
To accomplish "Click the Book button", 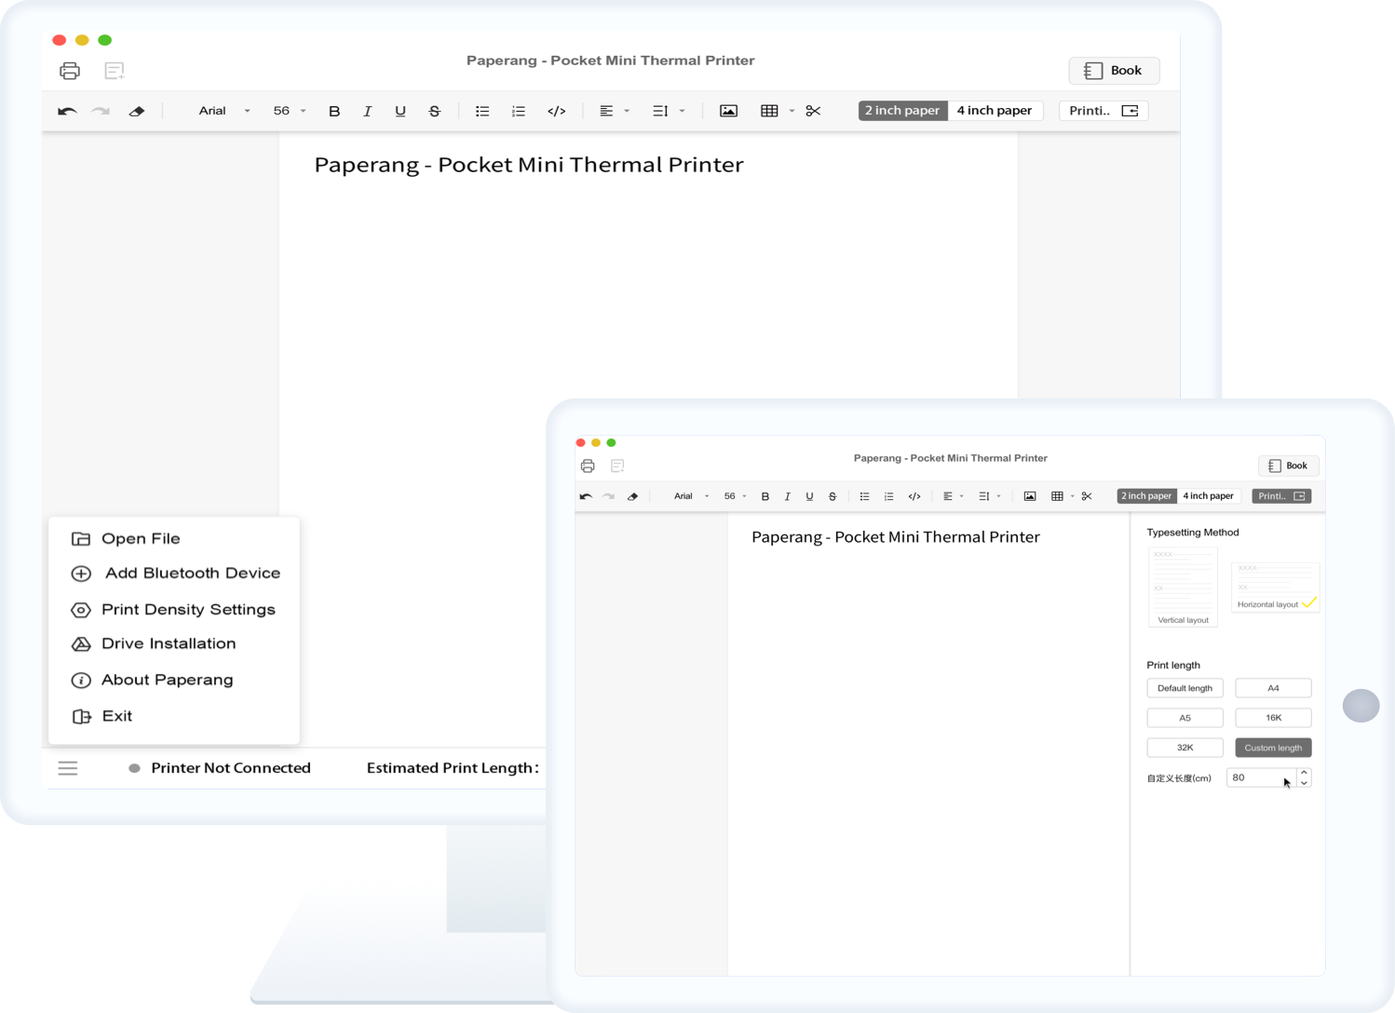I will [1114, 70].
